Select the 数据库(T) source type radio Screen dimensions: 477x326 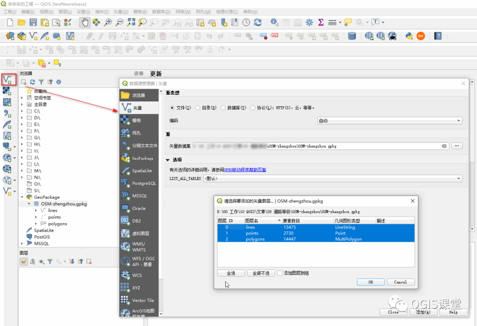click(223, 108)
